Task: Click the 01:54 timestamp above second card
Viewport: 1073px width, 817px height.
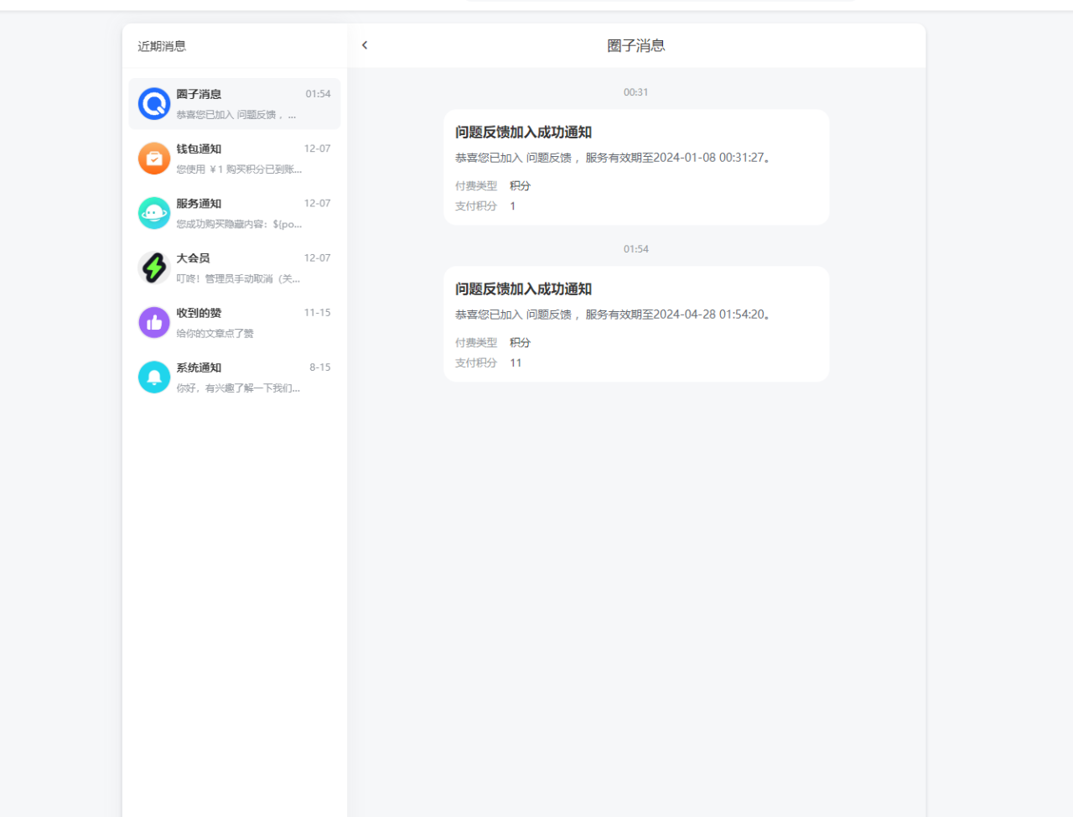Action: click(x=635, y=249)
